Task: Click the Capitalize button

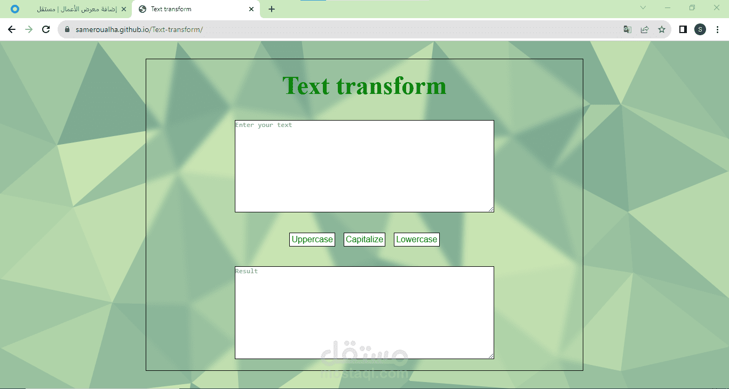Action: point(364,240)
